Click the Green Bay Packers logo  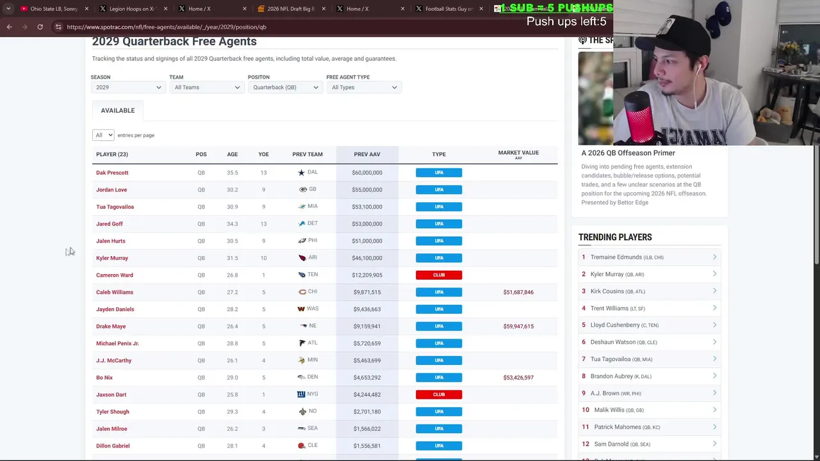point(303,190)
